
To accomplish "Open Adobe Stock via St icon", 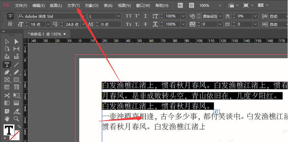I will pyautogui.click(x=191, y=5).
